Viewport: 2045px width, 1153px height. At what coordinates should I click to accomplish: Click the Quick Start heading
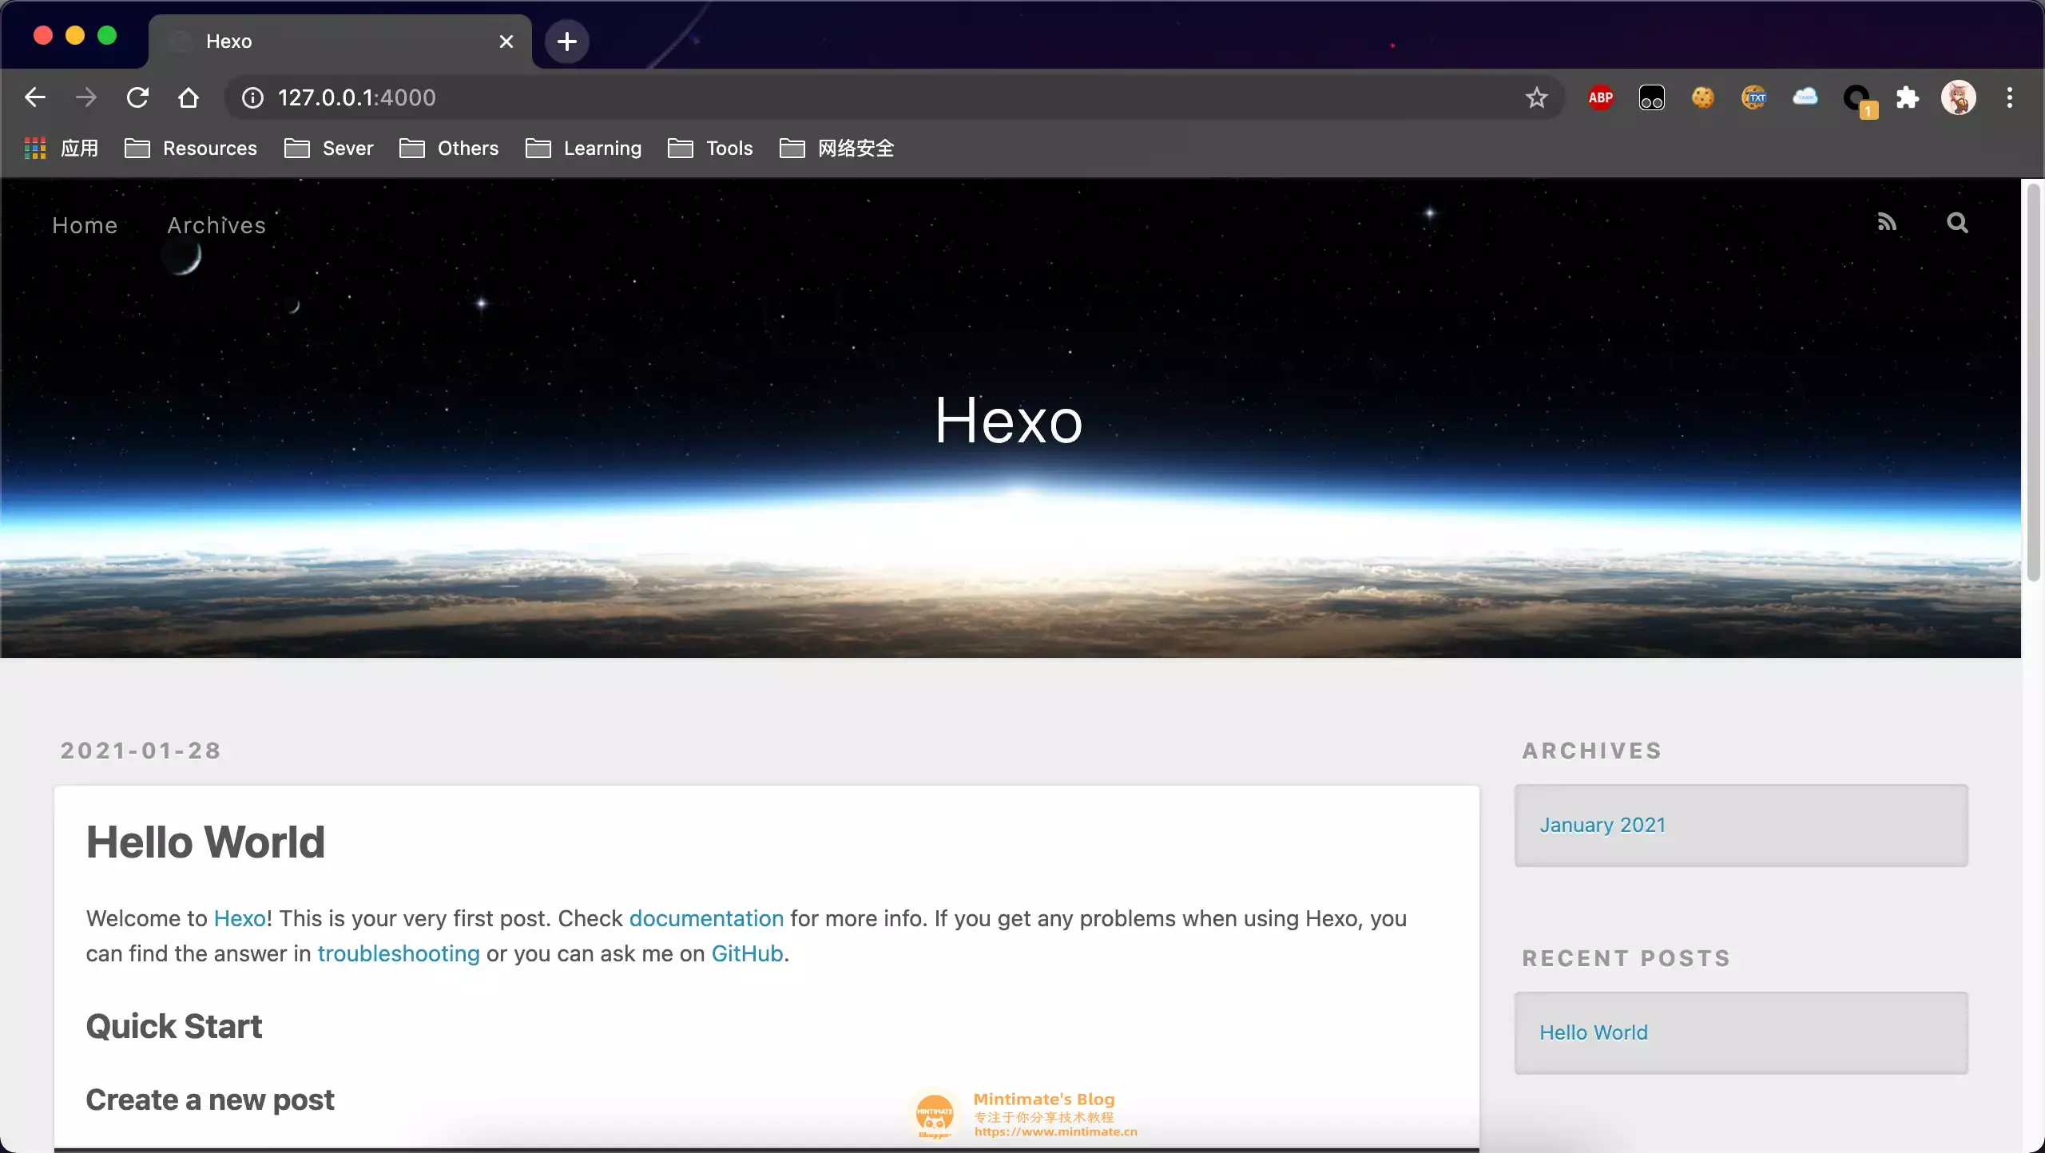click(x=173, y=1026)
